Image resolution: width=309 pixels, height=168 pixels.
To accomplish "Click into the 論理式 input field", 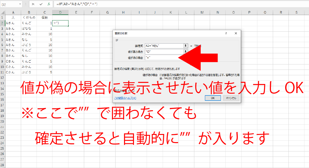I will pos(164,46).
